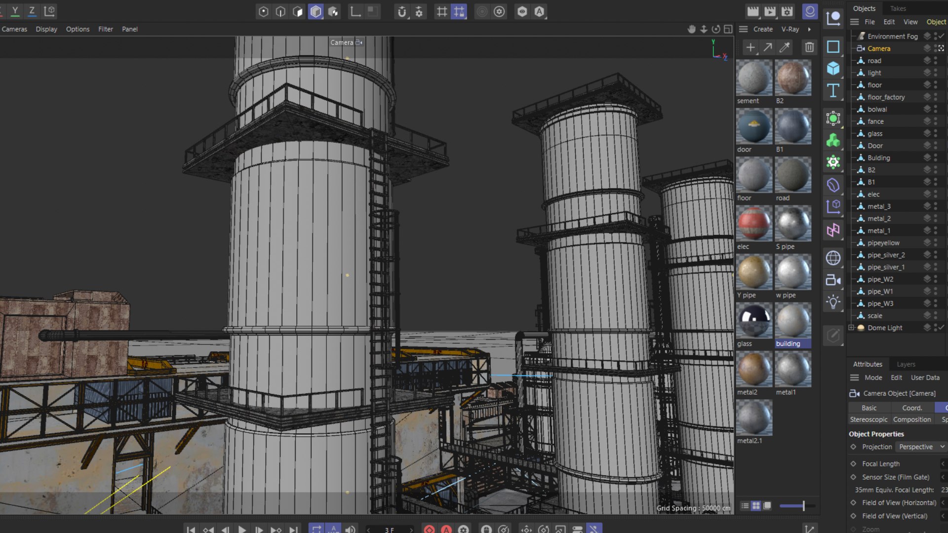The width and height of the screenshot is (948, 533).
Task: Select the glass material thumbnail
Action: coord(754,320)
